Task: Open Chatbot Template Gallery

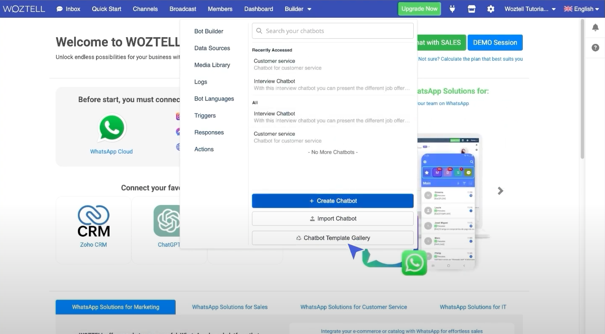Action: (x=333, y=238)
